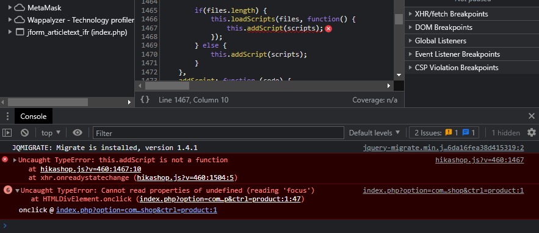The image size is (539, 233).
Task: Select MetaMask cloud icon entry
Action: click(x=20, y=7)
